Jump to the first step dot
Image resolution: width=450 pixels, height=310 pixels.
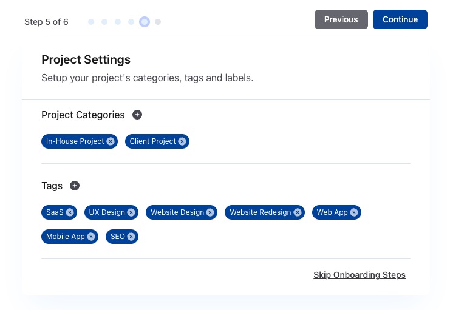(x=91, y=22)
